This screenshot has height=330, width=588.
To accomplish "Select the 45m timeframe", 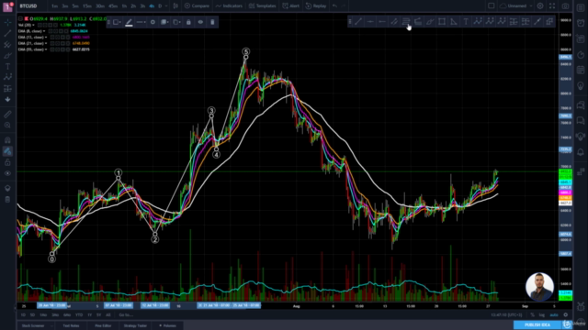I will pyautogui.click(x=113, y=6).
